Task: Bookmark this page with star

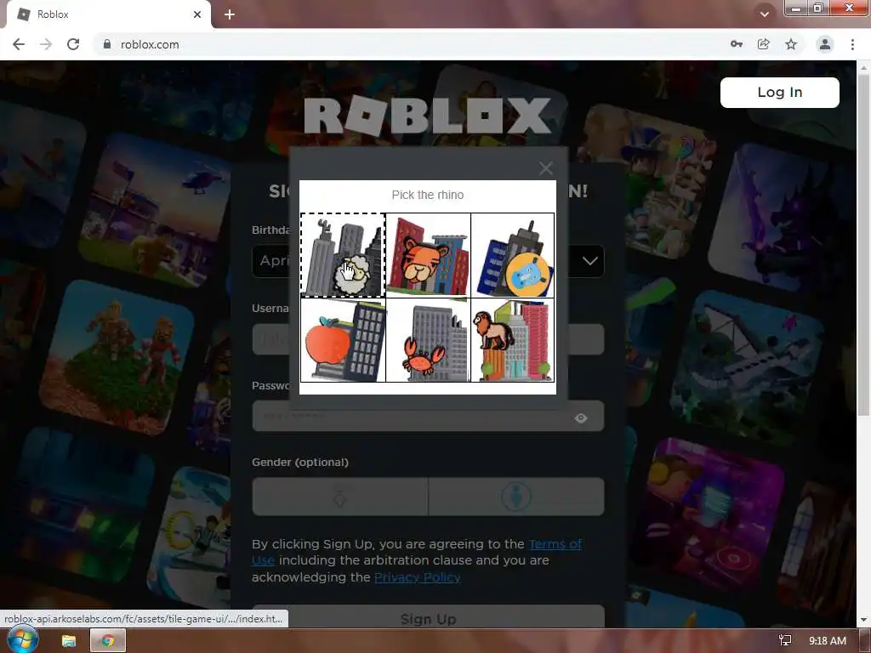Action: point(791,44)
